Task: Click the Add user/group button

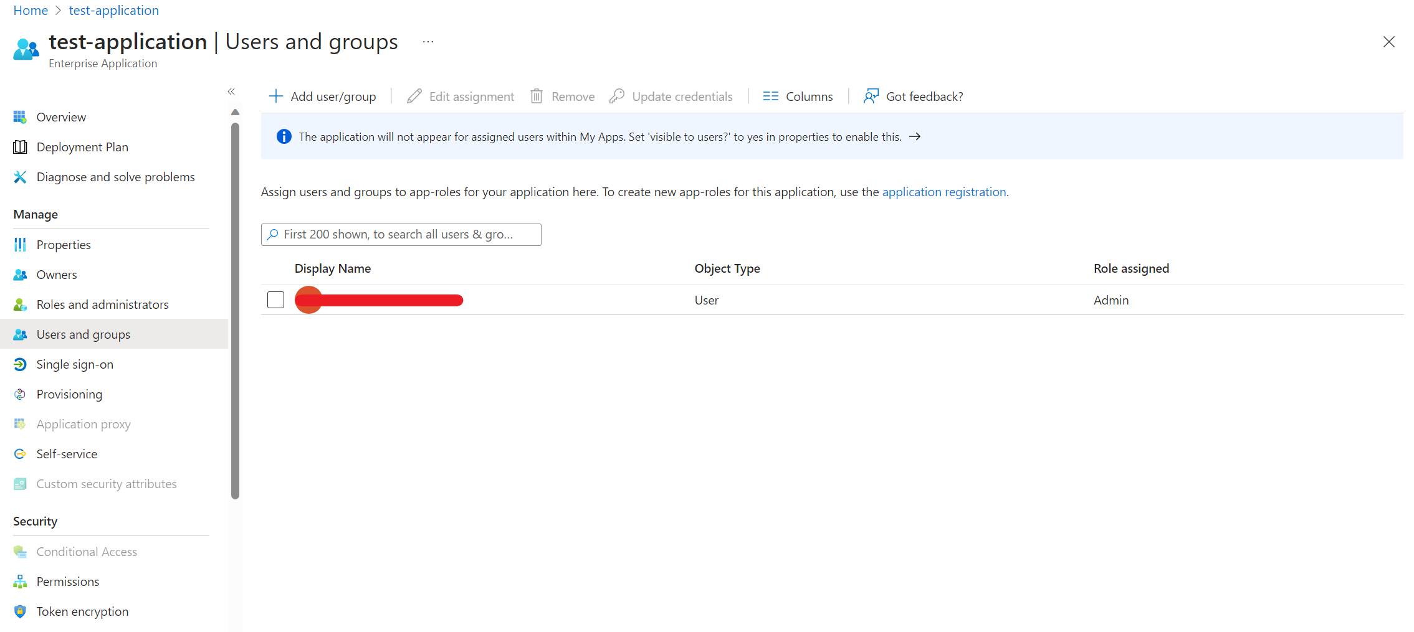Action: [323, 97]
